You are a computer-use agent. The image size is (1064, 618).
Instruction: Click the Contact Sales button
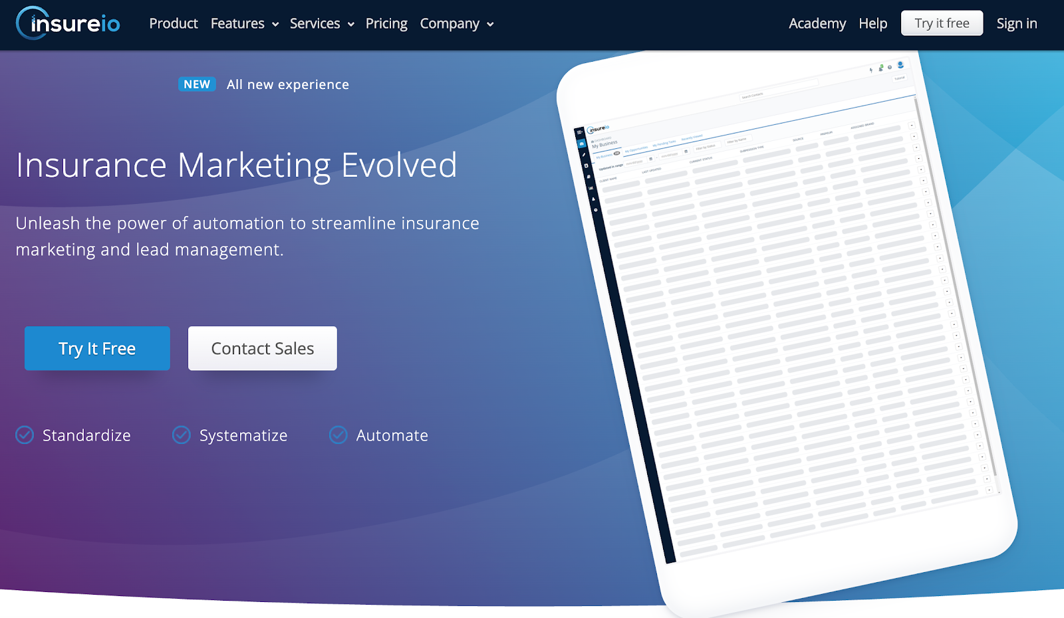point(263,348)
